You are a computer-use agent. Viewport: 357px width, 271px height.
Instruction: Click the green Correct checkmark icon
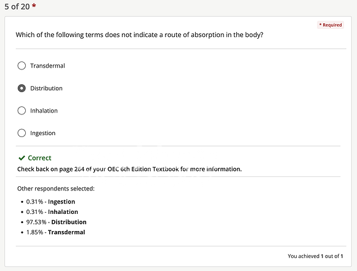22,158
